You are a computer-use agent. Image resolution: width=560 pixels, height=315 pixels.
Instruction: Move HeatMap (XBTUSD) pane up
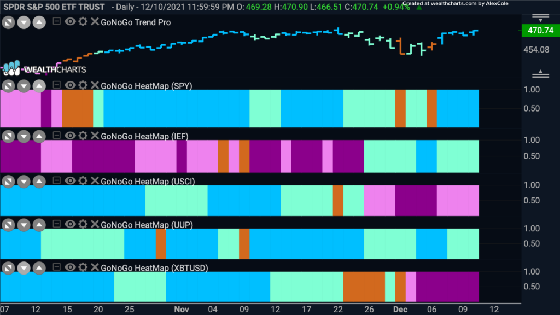pyautogui.click(x=39, y=268)
